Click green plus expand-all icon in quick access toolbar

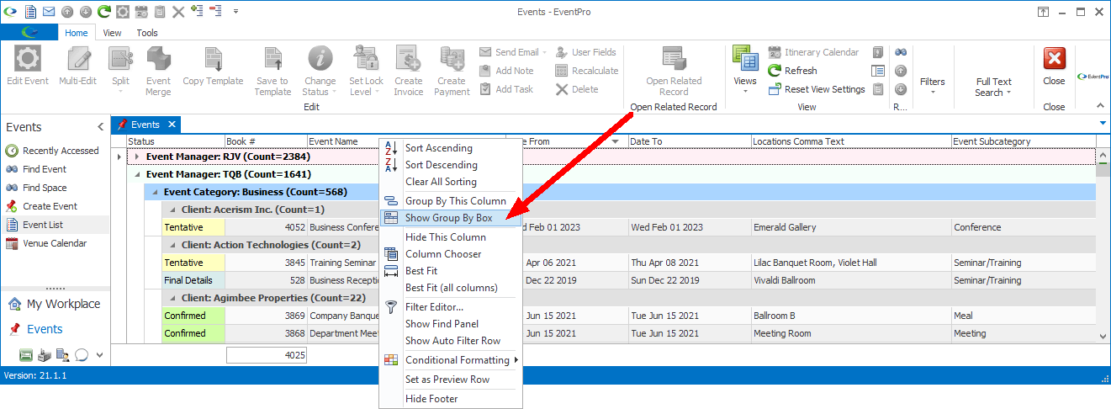click(197, 12)
